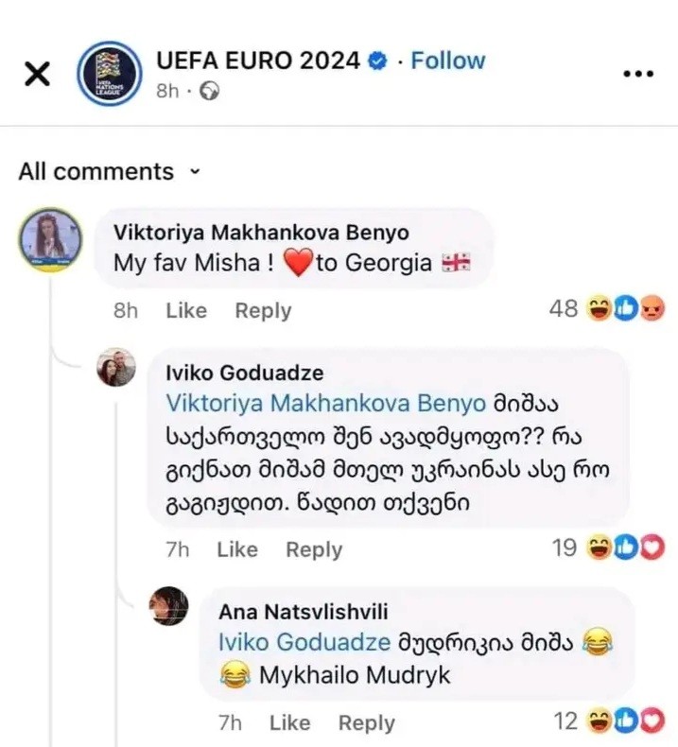Close the post with the X icon
Image resolution: width=678 pixels, height=747 pixels.
click(x=37, y=75)
